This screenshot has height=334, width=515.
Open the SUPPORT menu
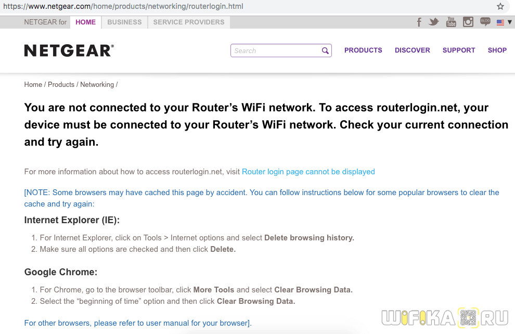pyautogui.click(x=458, y=50)
